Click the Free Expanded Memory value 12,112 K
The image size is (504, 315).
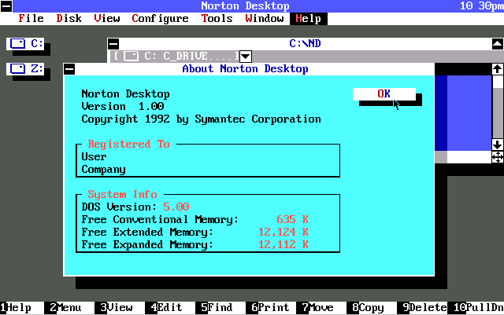pyautogui.click(x=283, y=245)
